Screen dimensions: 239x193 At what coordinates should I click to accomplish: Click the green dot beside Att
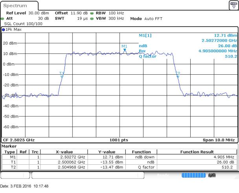pyautogui.click(x=2, y=19)
